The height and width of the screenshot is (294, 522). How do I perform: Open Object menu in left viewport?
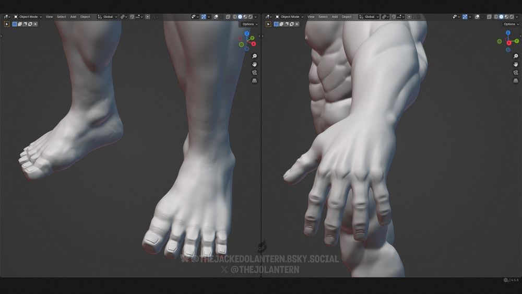pyautogui.click(x=85, y=17)
